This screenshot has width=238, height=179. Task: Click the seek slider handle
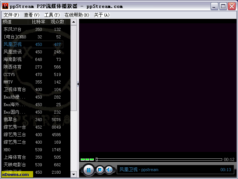[x=96, y=159]
